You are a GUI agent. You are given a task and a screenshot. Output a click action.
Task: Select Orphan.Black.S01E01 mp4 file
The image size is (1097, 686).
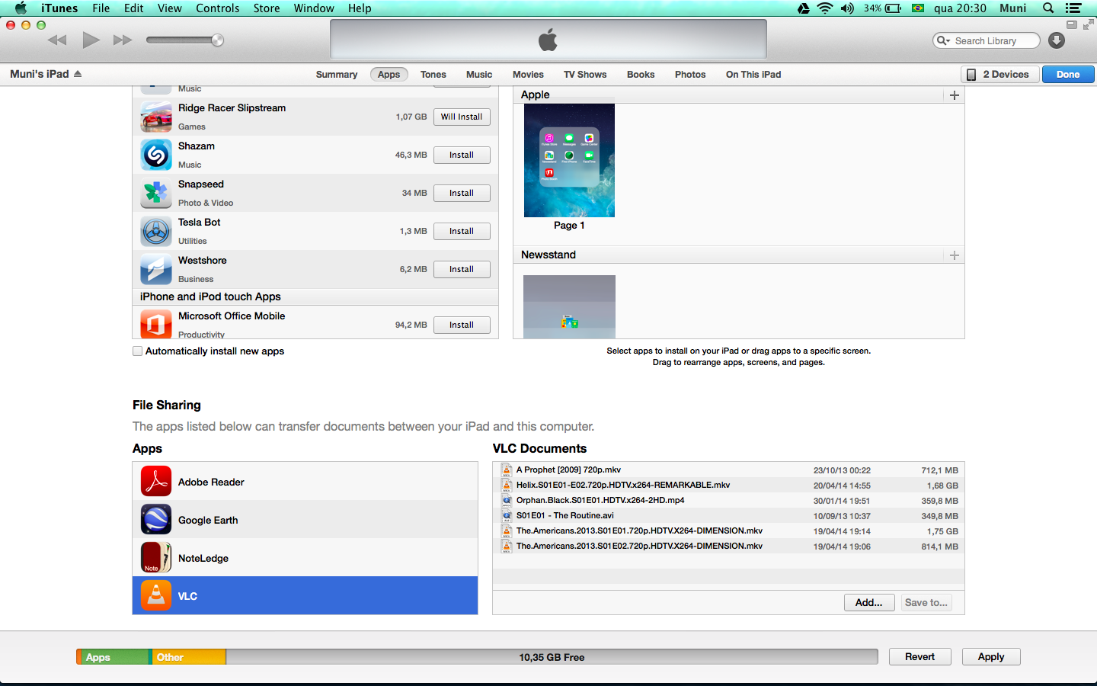pos(728,501)
